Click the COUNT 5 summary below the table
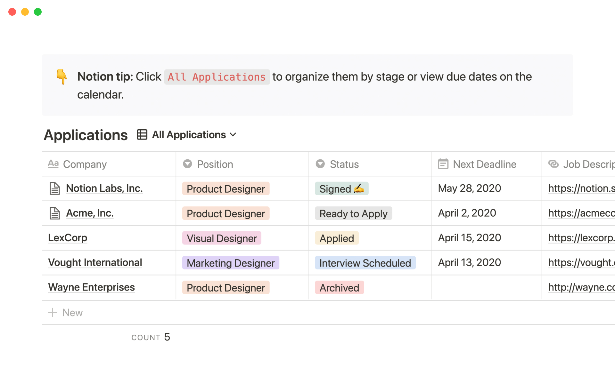 tap(151, 337)
